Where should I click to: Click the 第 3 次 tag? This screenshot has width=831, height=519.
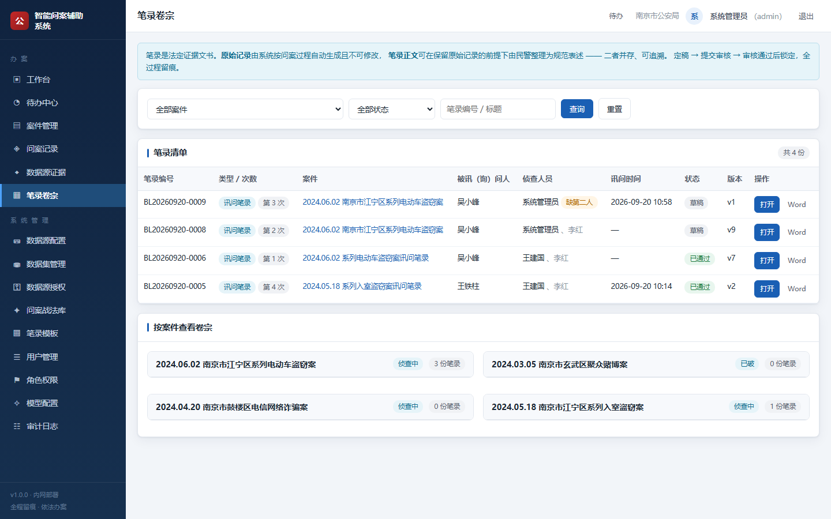pos(274,203)
